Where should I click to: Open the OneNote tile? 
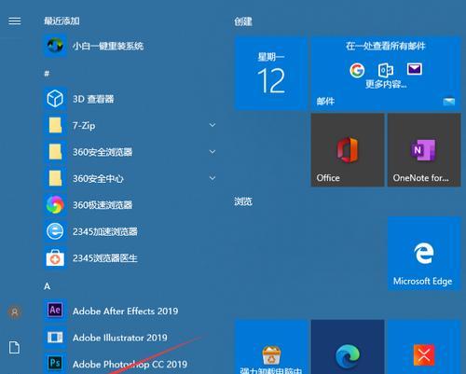(x=424, y=150)
